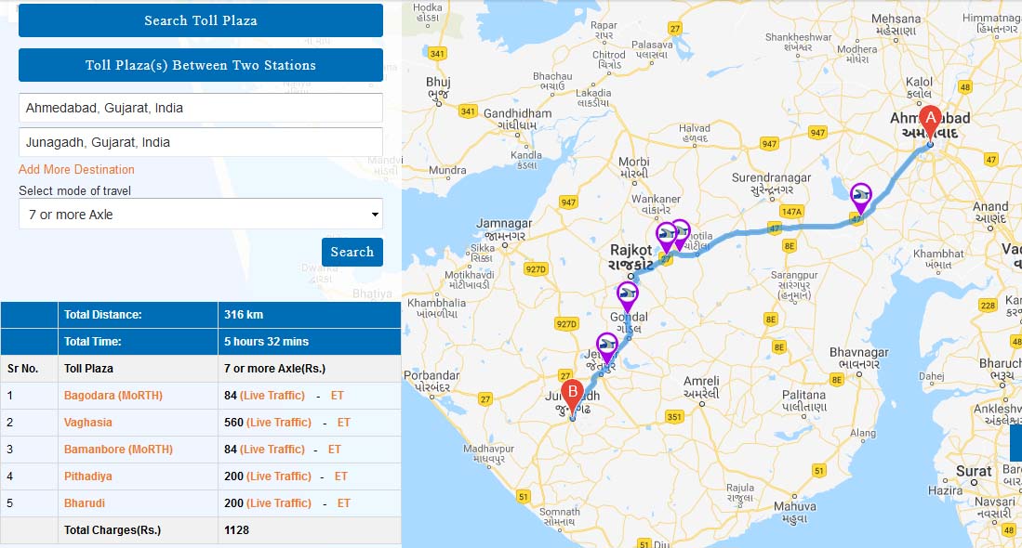Click the Add More Destination link
1022x548 pixels.
76,169
